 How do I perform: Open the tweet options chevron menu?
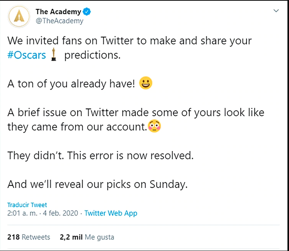276,11
